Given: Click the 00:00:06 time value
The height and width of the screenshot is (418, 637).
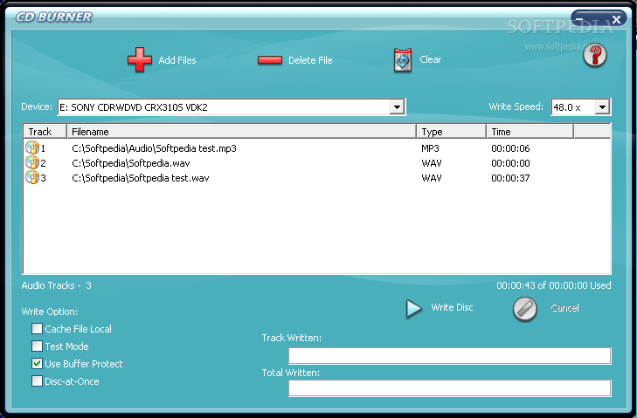Looking at the screenshot, I should coord(510,148).
